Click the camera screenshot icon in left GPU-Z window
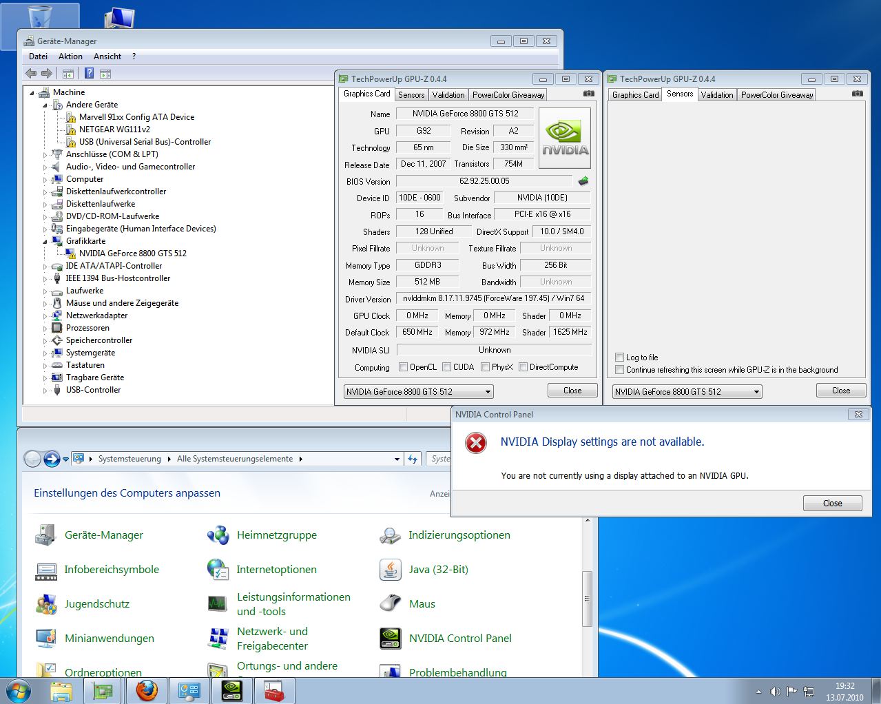The width and height of the screenshot is (881, 704). (x=589, y=94)
